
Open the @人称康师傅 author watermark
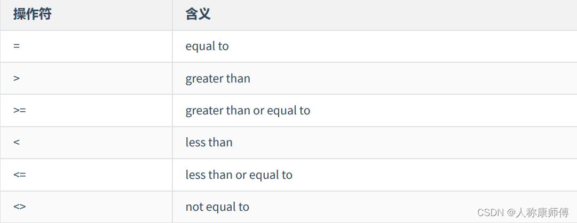pyautogui.click(x=538, y=213)
